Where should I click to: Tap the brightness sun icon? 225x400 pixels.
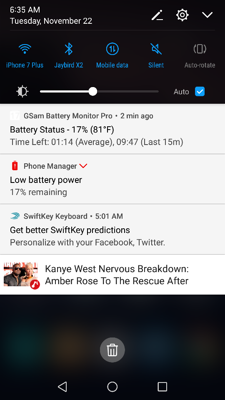point(22,91)
